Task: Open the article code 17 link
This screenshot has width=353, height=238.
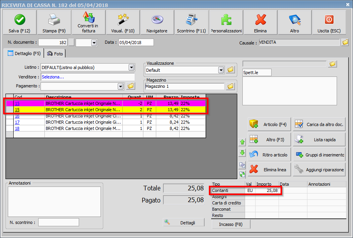Action: tap(17, 122)
